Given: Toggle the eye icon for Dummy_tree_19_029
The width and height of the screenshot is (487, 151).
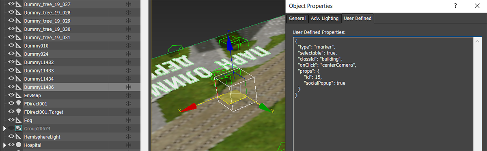Looking at the screenshot, I should pos(11,21).
